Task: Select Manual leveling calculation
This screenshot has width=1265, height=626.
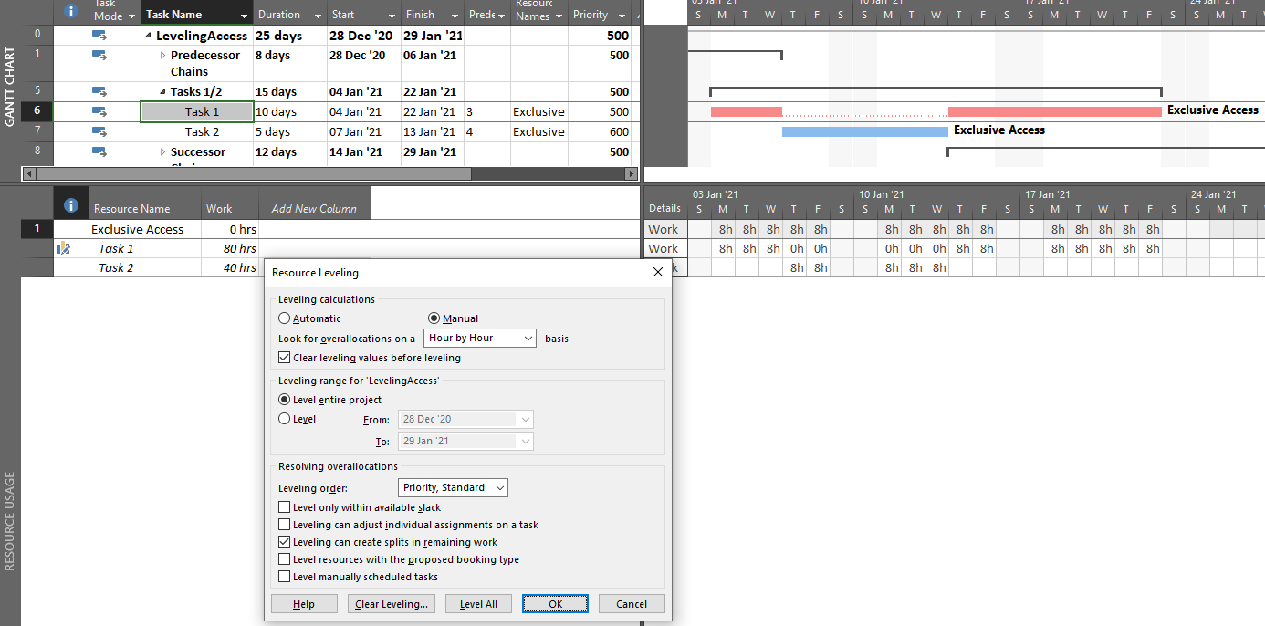Action: coord(434,318)
